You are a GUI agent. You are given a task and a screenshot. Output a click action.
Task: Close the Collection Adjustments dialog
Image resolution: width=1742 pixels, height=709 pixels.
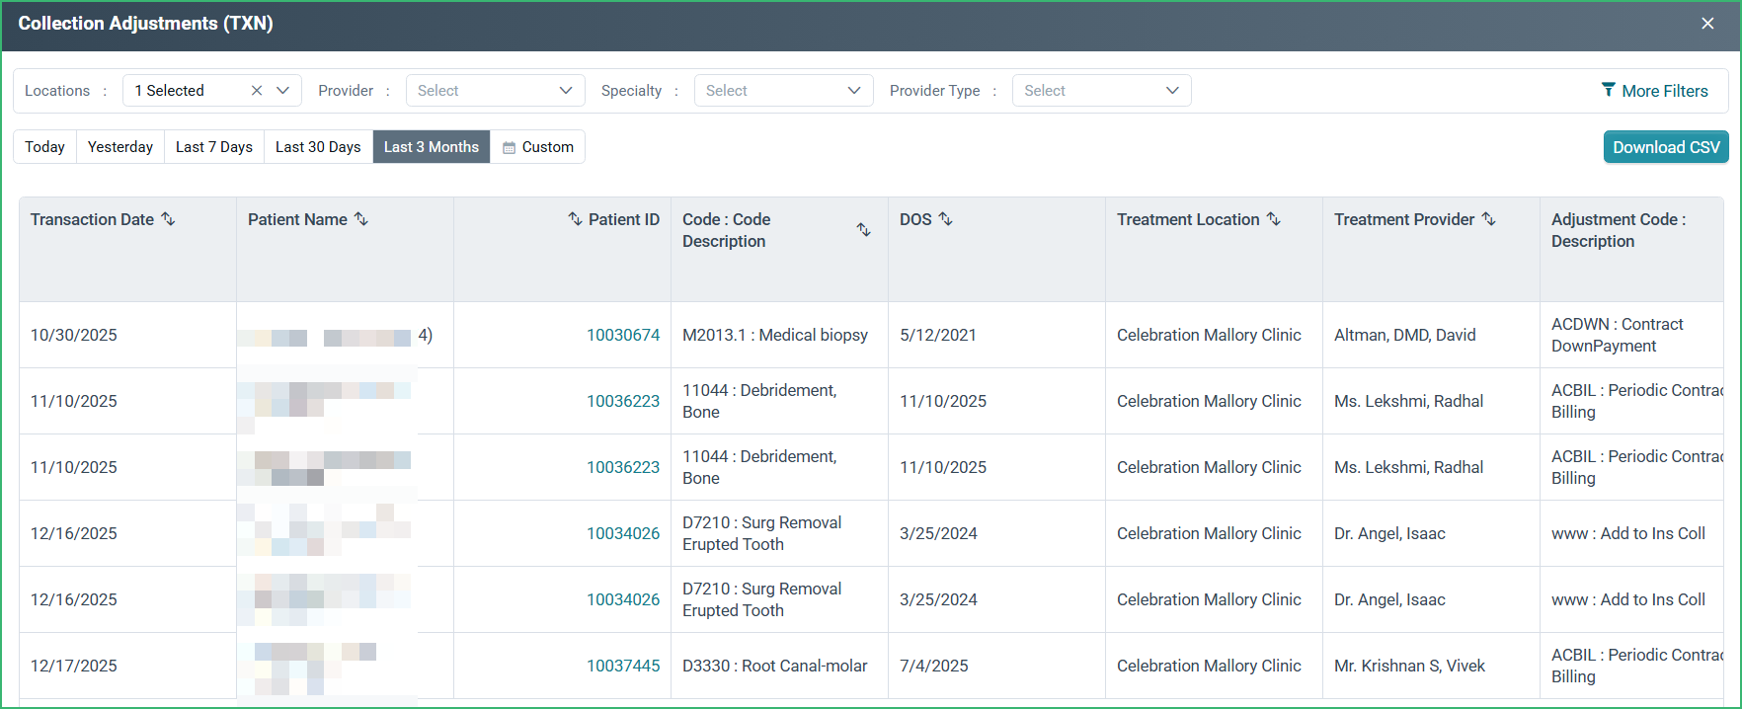[x=1707, y=24]
